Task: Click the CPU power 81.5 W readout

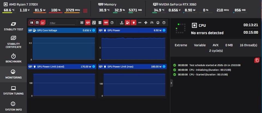Action: click(x=39, y=10)
